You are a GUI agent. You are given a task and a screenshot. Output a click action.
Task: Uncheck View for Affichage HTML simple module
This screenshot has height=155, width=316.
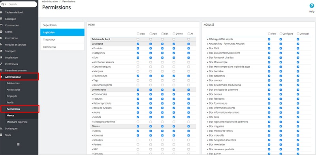(269, 39)
